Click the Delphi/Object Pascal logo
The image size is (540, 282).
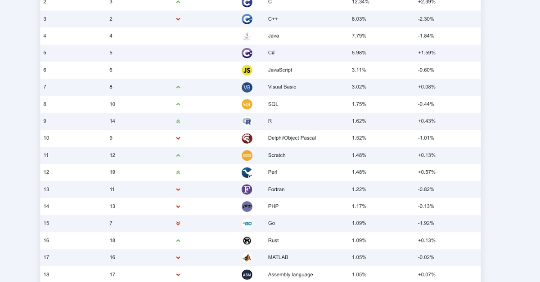click(247, 138)
